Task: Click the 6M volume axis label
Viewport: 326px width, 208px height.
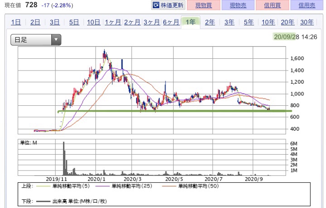Action: tap(294, 144)
